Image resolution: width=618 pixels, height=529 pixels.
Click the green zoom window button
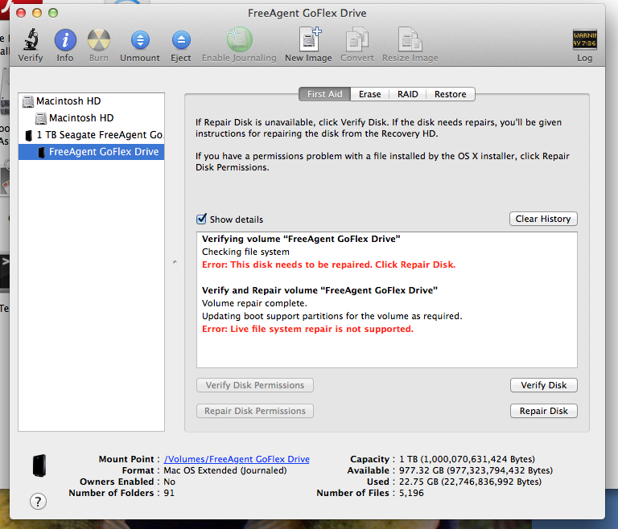53,13
